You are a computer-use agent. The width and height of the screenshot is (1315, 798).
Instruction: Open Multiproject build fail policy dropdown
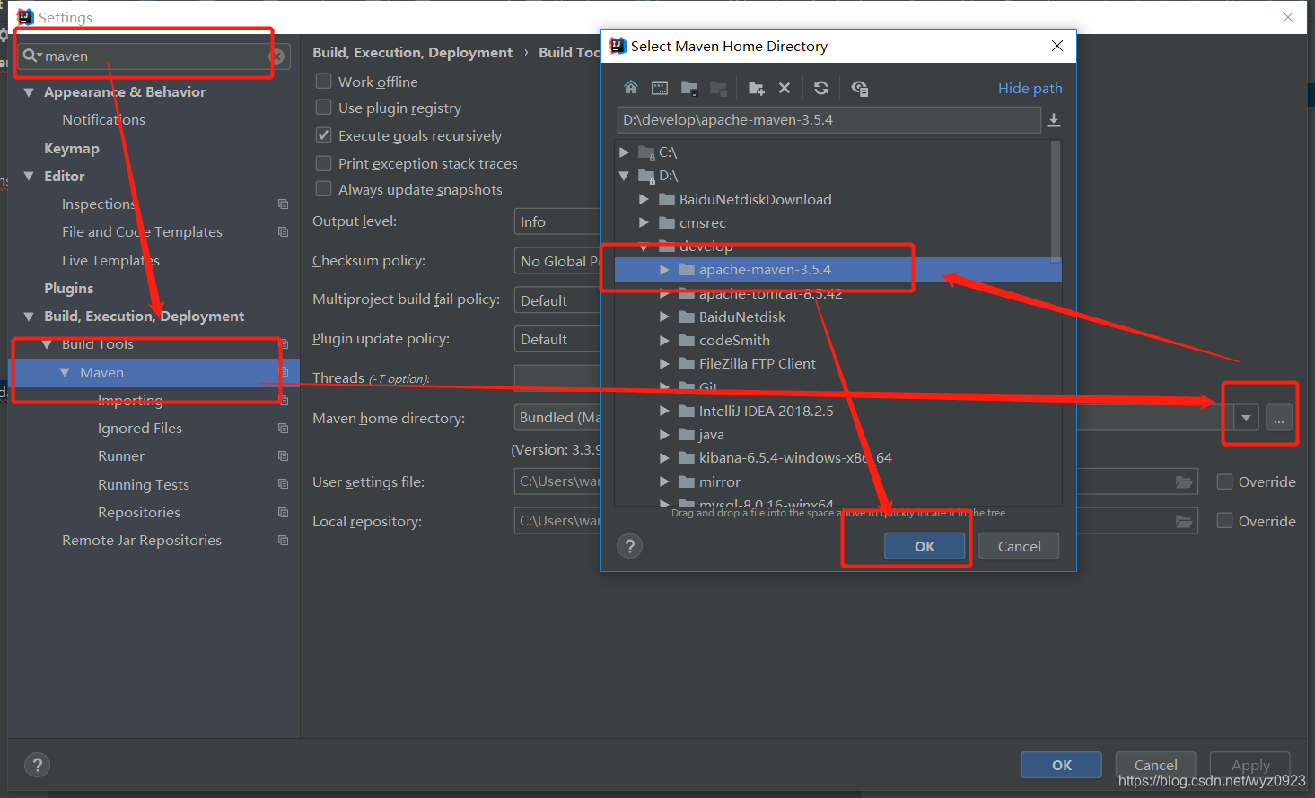pyautogui.click(x=557, y=300)
